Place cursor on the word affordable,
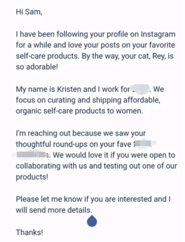 coord(142,100)
